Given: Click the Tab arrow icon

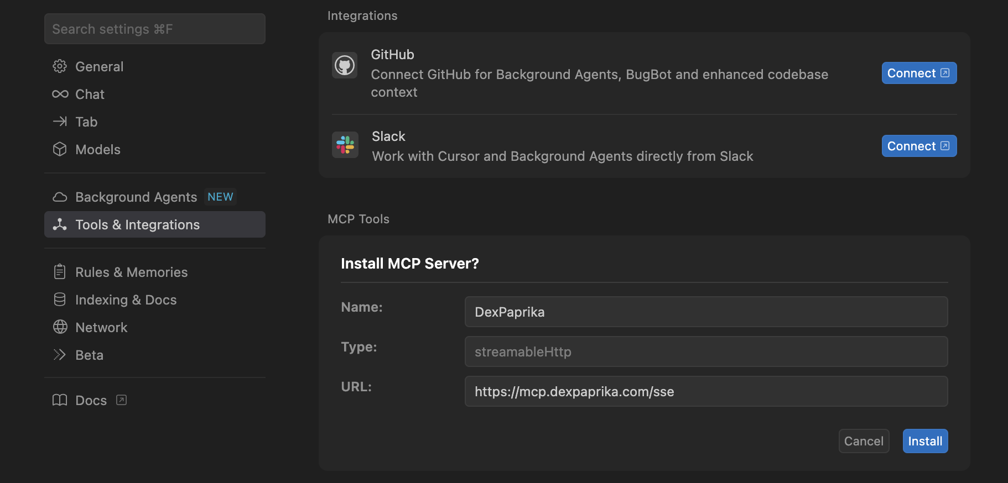Looking at the screenshot, I should pyautogui.click(x=60, y=122).
